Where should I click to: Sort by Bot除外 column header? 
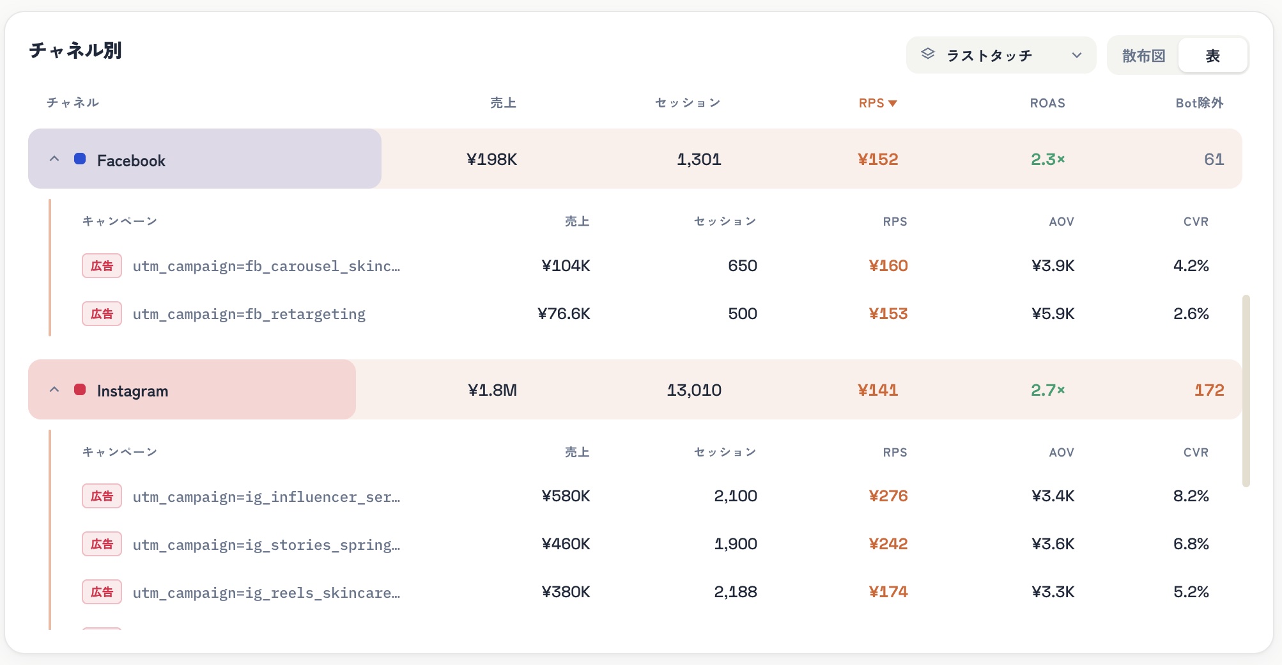coord(1199,103)
